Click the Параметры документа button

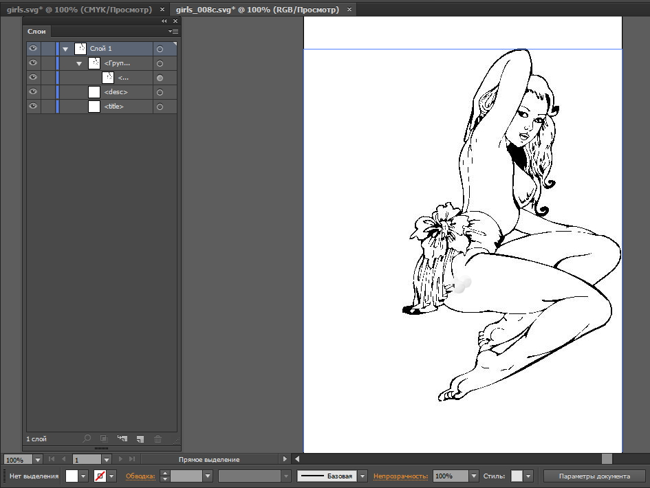click(594, 476)
